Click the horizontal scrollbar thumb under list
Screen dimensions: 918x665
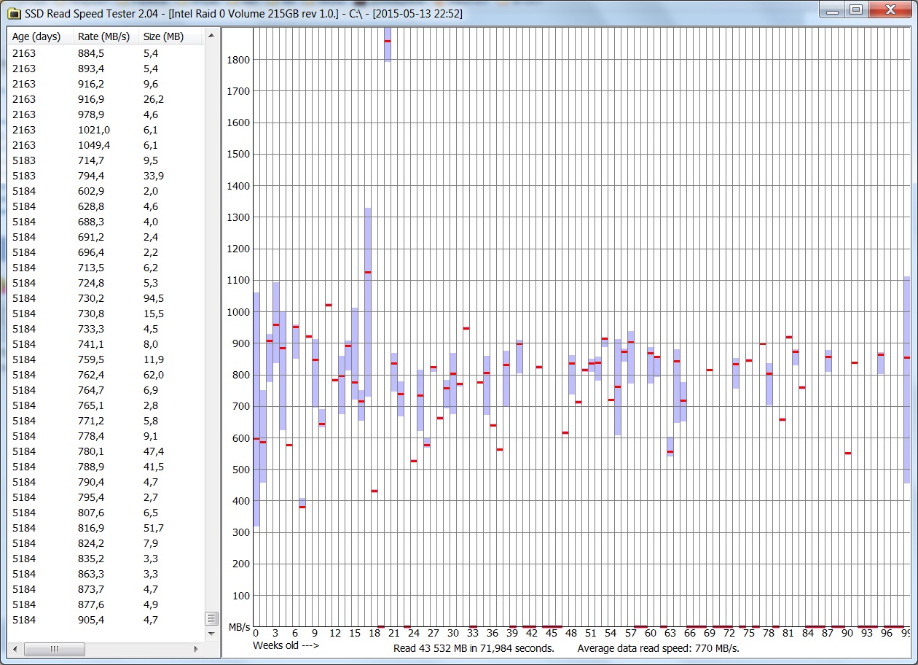coord(55,649)
